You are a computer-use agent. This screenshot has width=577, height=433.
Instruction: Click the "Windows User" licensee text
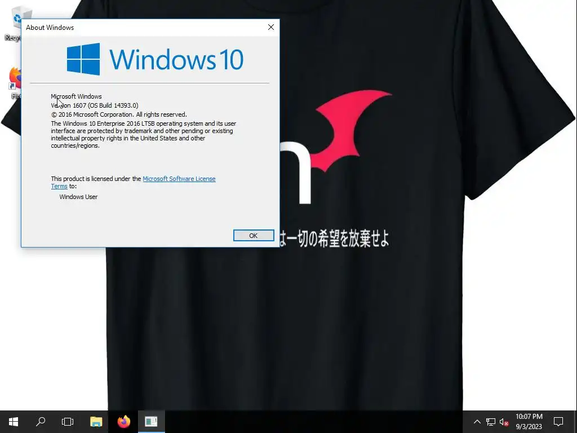(x=78, y=197)
